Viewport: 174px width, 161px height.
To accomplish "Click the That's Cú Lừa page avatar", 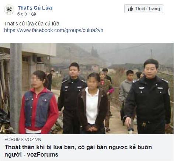I will [9, 10].
